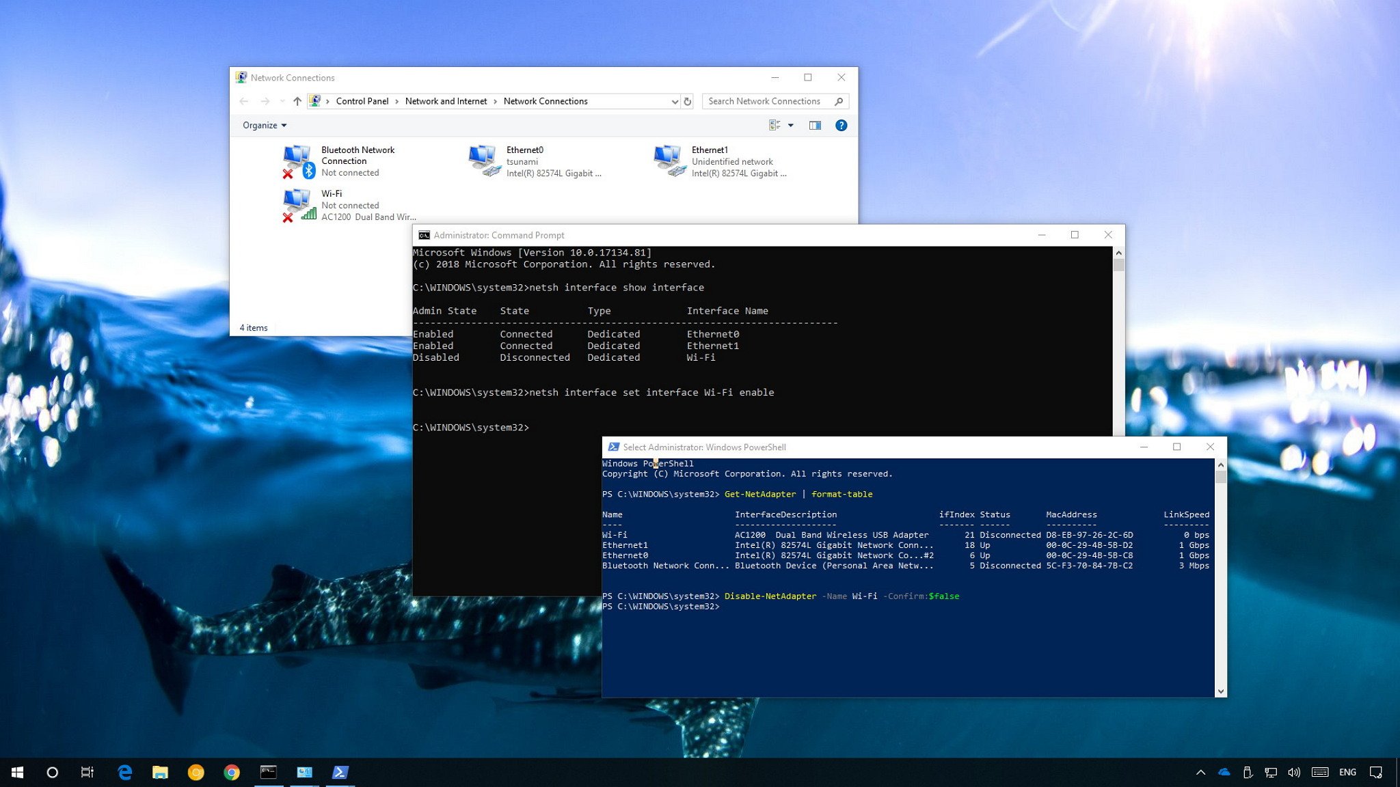Viewport: 1400px width, 787px height.
Task: Click 'Get-NetAdapter' command in PowerShell
Action: [760, 494]
